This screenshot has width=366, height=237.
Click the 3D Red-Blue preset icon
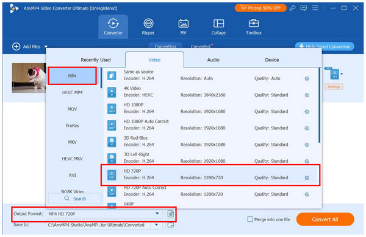[112, 142]
